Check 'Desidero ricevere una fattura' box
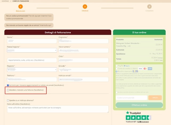Image resolution: width=171 pixels, height=125 pixels. pos(8,90)
